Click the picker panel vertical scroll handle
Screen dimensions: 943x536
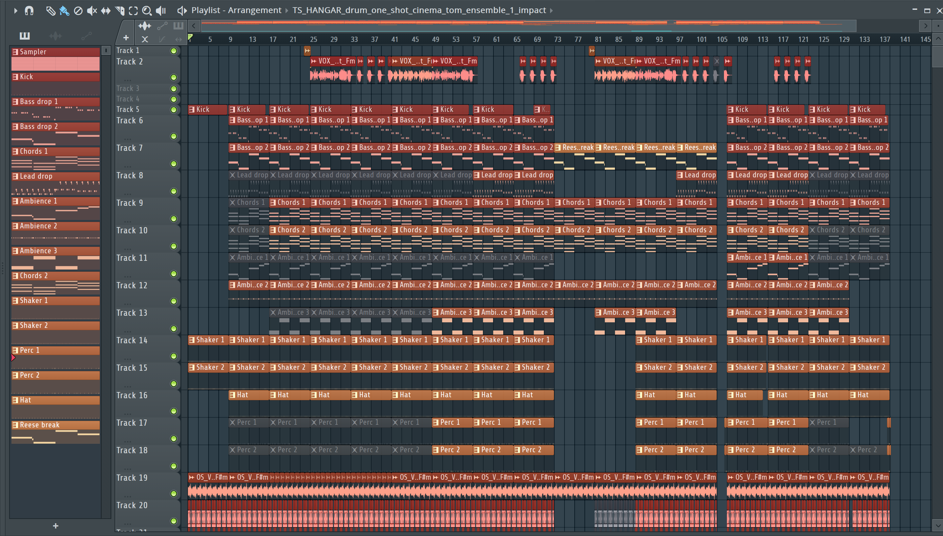pos(106,50)
